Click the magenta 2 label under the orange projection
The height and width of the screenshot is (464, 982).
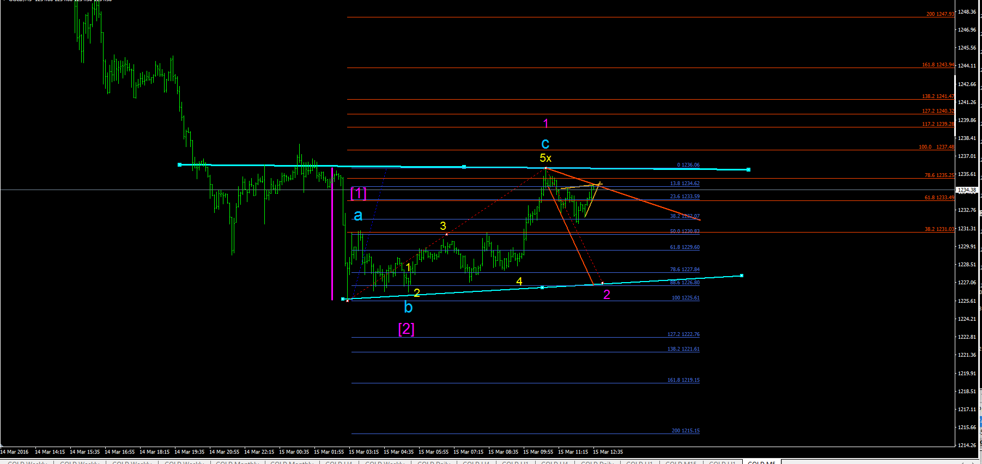[607, 295]
